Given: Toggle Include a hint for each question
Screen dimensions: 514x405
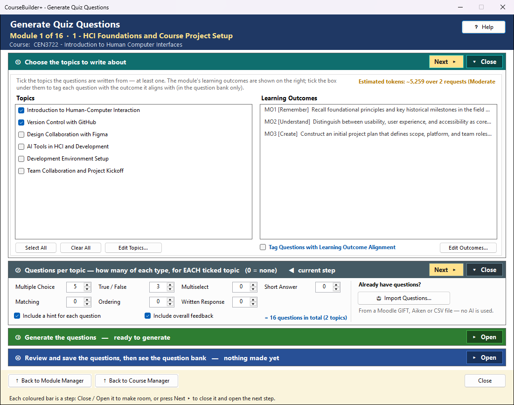Looking at the screenshot, I should pyautogui.click(x=17, y=316).
